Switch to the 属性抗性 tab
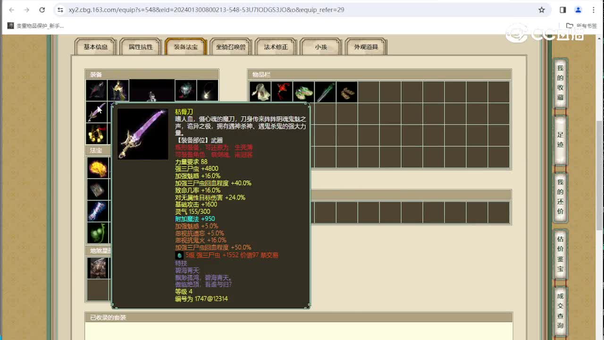This screenshot has height=340, width=604. [141, 47]
